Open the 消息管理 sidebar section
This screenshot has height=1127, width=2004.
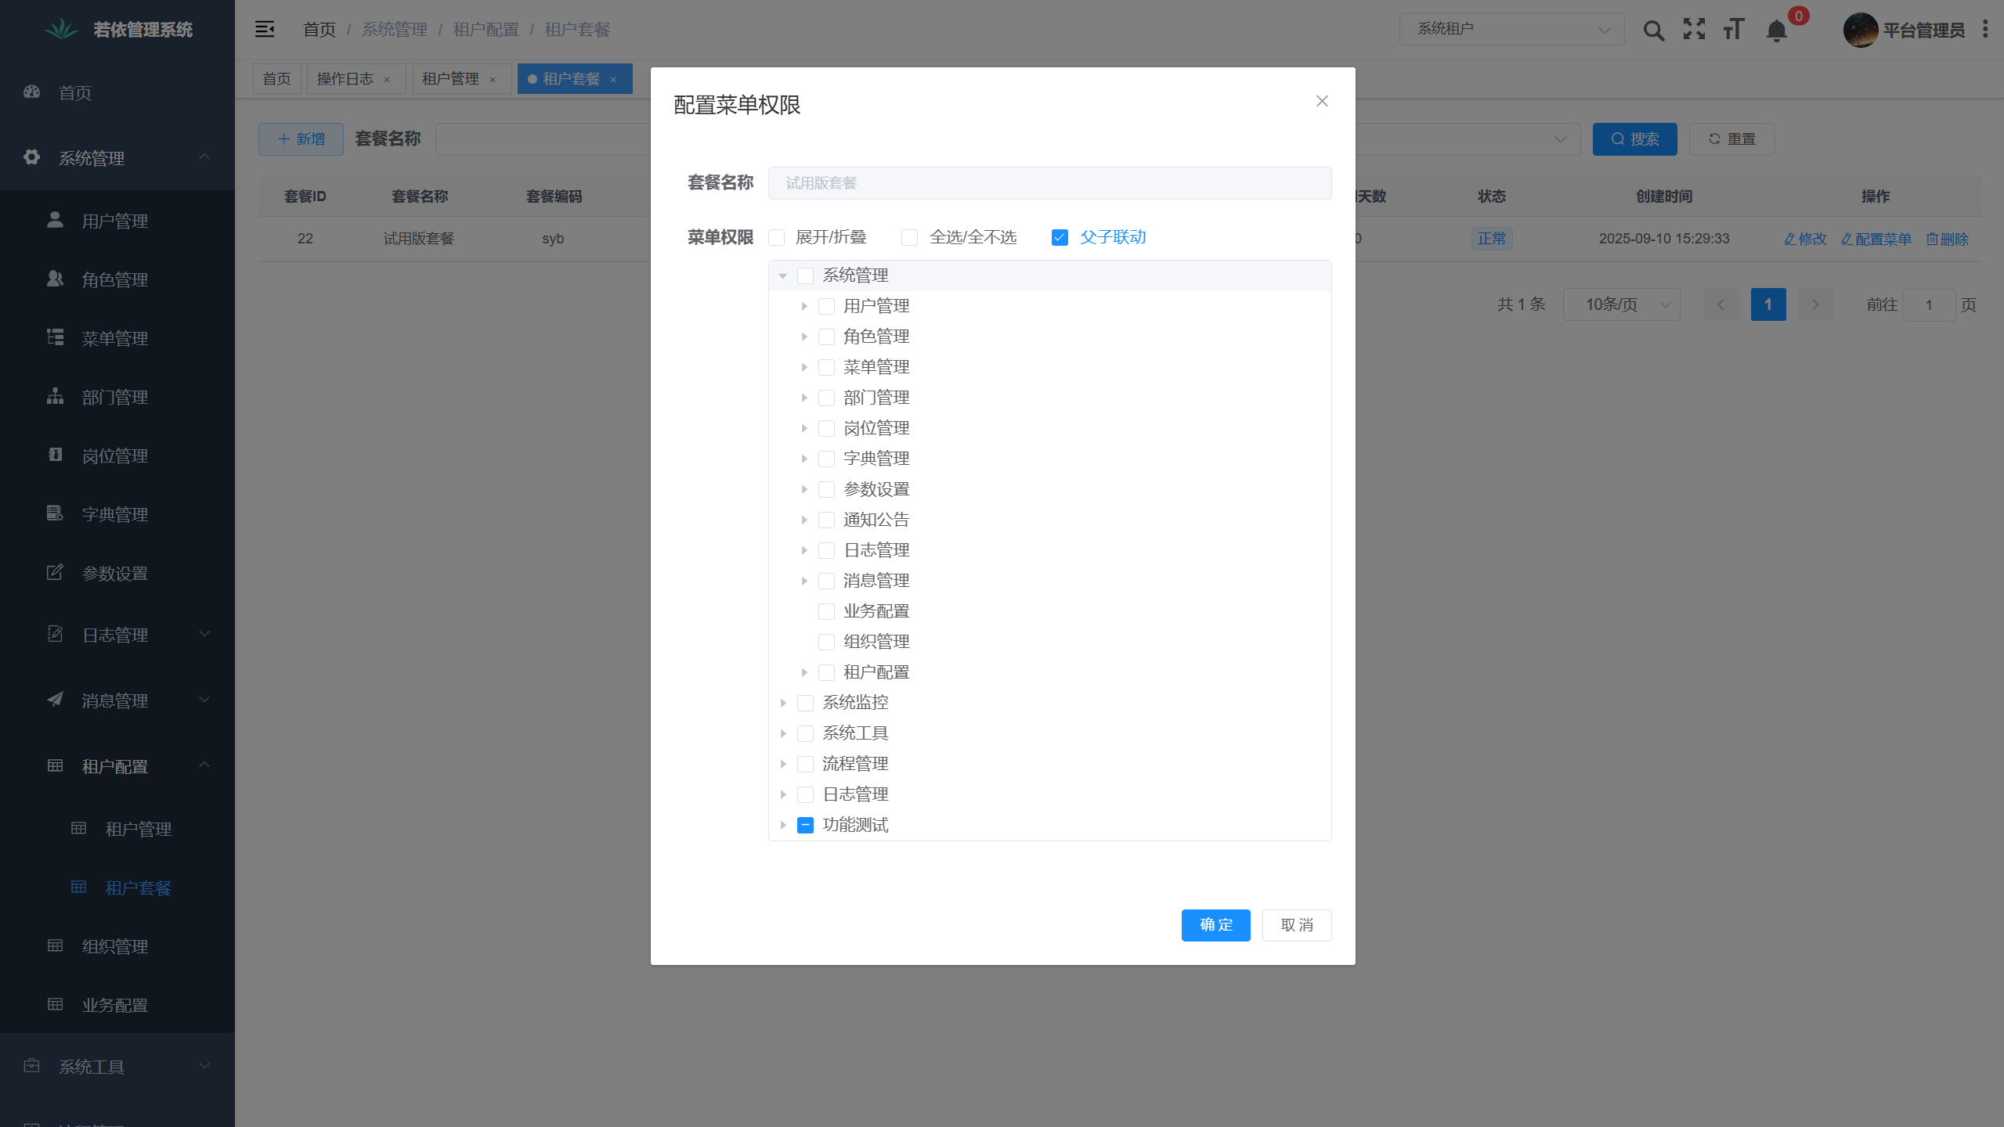pyautogui.click(x=114, y=700)
